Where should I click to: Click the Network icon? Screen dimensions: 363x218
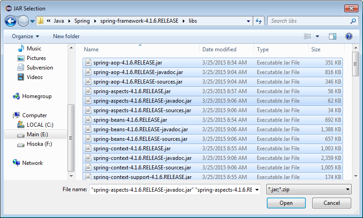tap(16, 163)
